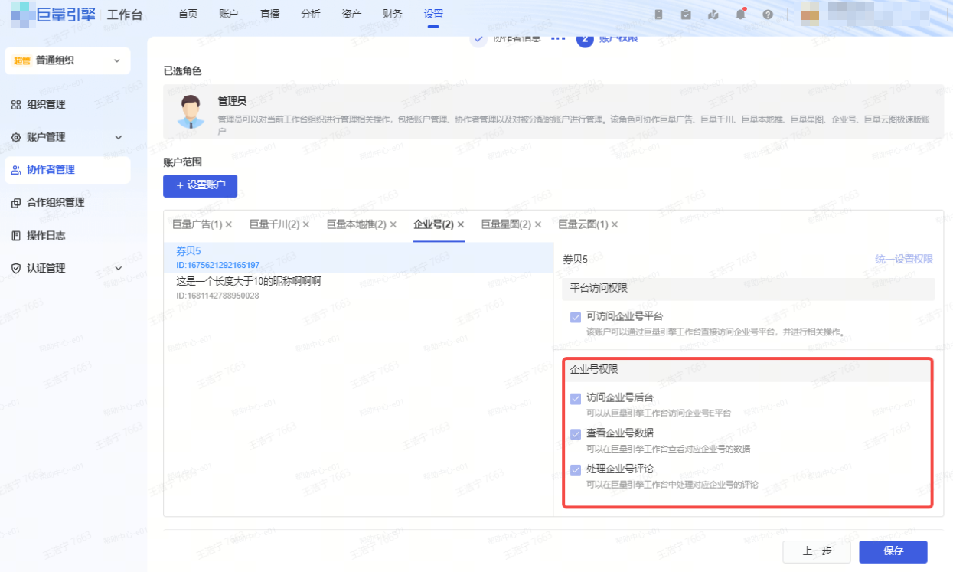Viewport: 953px width, 572px height.
Task: Close the 巨量广告(1) tab with its X
Action: (228, 225)
